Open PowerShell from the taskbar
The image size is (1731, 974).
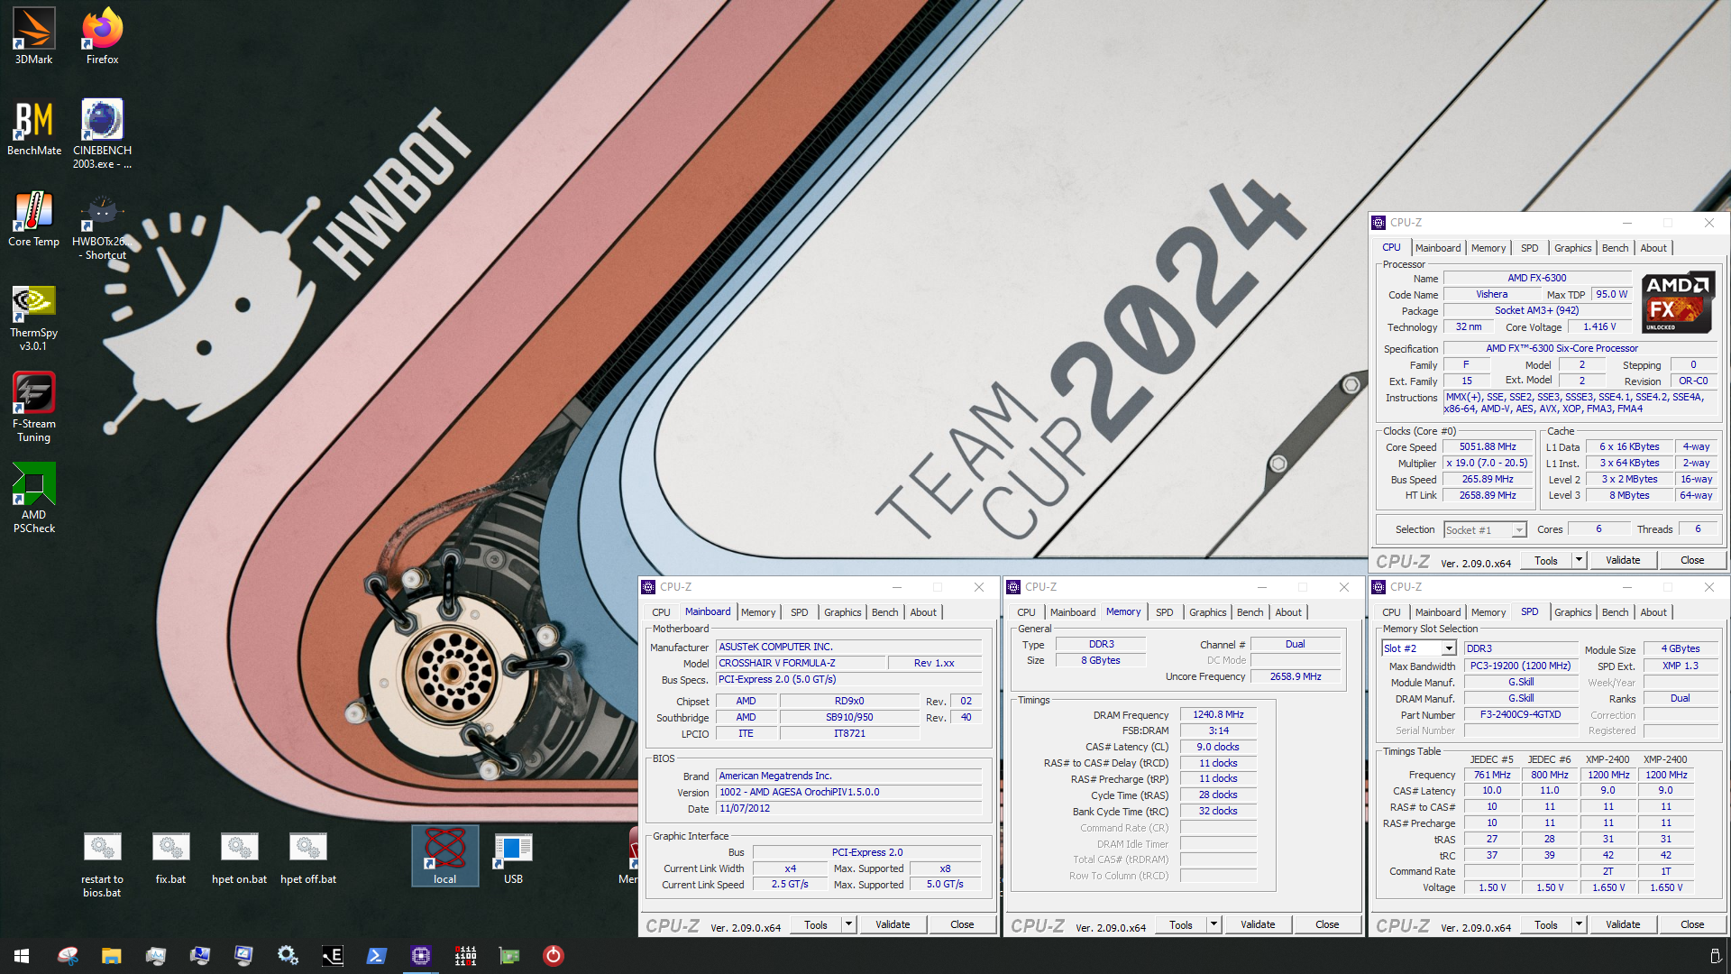[x=376, y=955]
